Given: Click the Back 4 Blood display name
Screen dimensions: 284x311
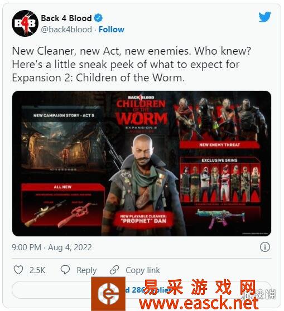Looking at the screenshot, I should pyautogui.click(x=66, y=18).
